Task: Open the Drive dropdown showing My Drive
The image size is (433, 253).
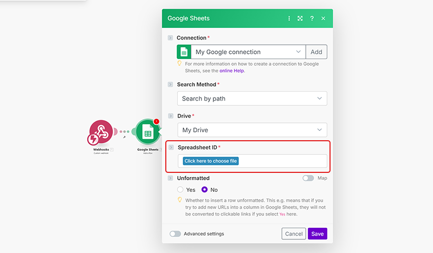Action: (x=252, y=130)
